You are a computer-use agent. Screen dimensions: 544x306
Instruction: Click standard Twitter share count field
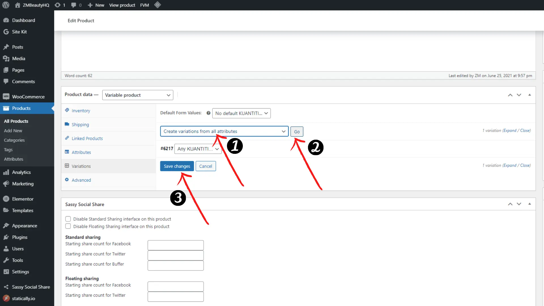(176, 255)
